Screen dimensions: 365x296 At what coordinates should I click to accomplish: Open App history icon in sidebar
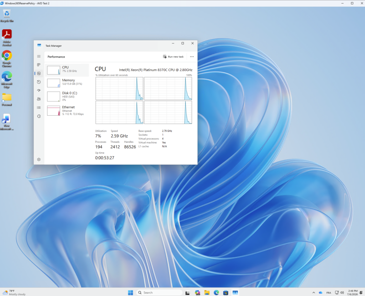coord(39,82)
